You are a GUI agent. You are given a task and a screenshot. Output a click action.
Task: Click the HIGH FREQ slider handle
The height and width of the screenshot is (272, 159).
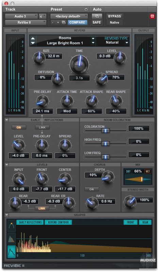(106, 144)
